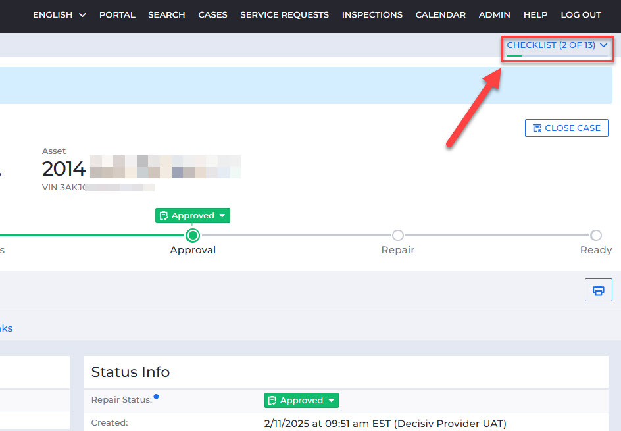Image resolution: width=621 pixels, height=431 pixels.
Task: Select the Approval step on progress timeline
Action: pyautogui.click(x=193, y=235)
